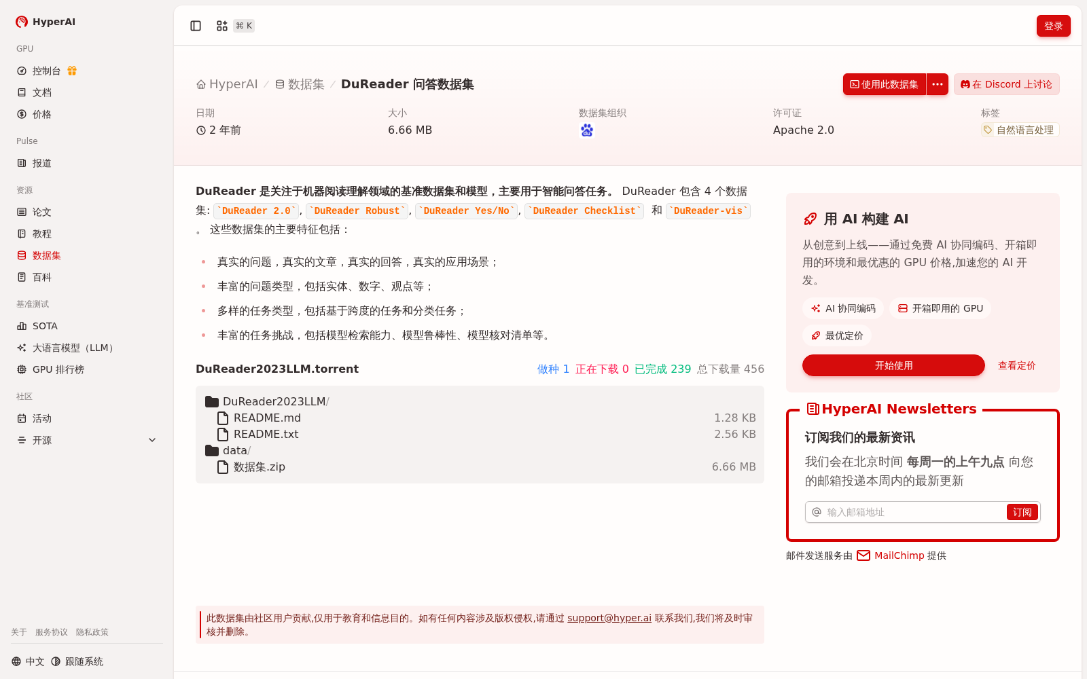The width and height of the screenshot is (1087, 679).
Task: Click 在 Discord 上讨论 button
Action: (x=1006, y=84)
